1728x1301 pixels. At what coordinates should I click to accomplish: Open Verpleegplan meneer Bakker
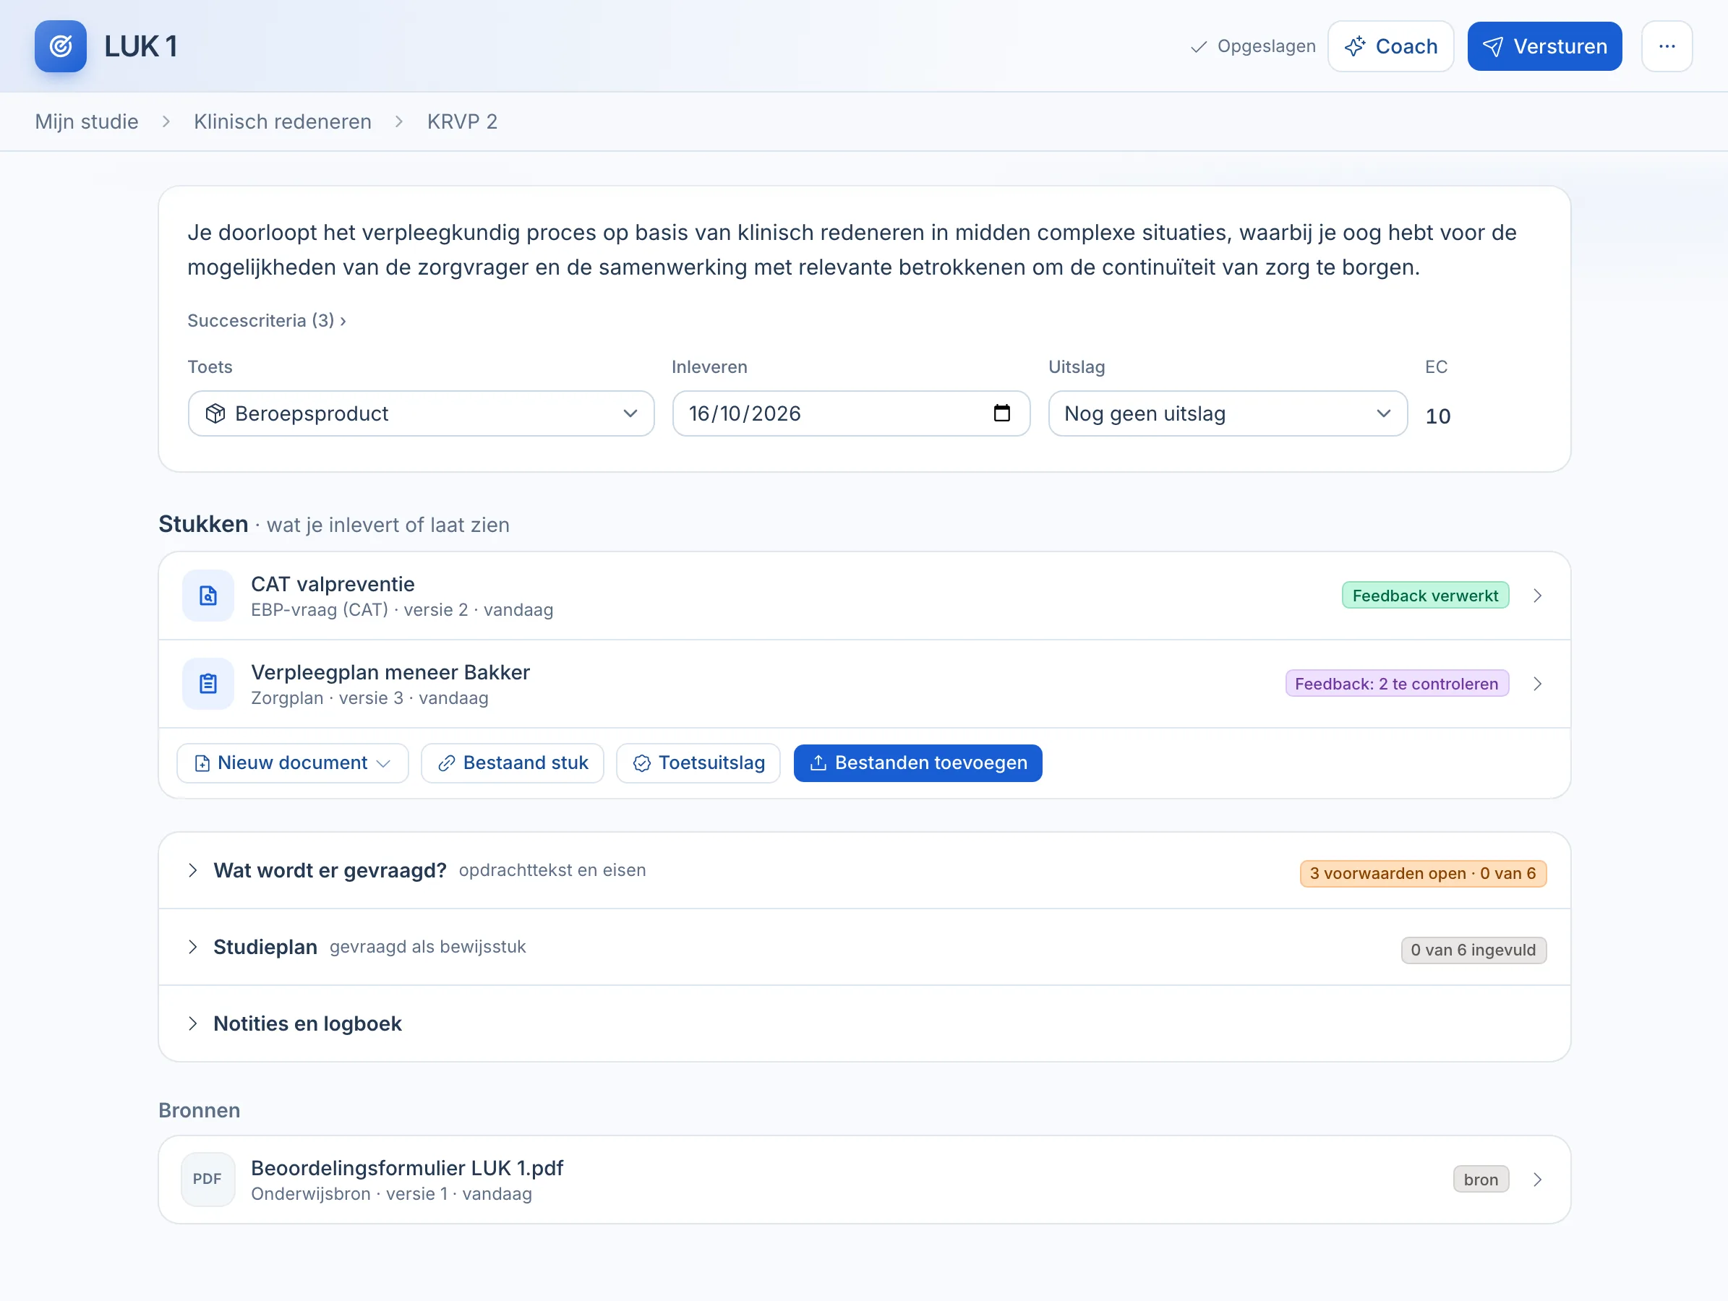864,684
